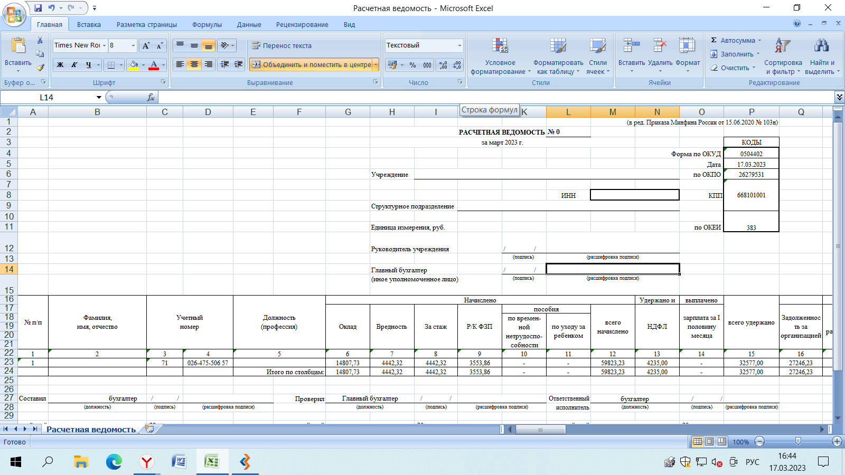845x475 pixels.
Task: Align cell text right
Action: (209, 64)
